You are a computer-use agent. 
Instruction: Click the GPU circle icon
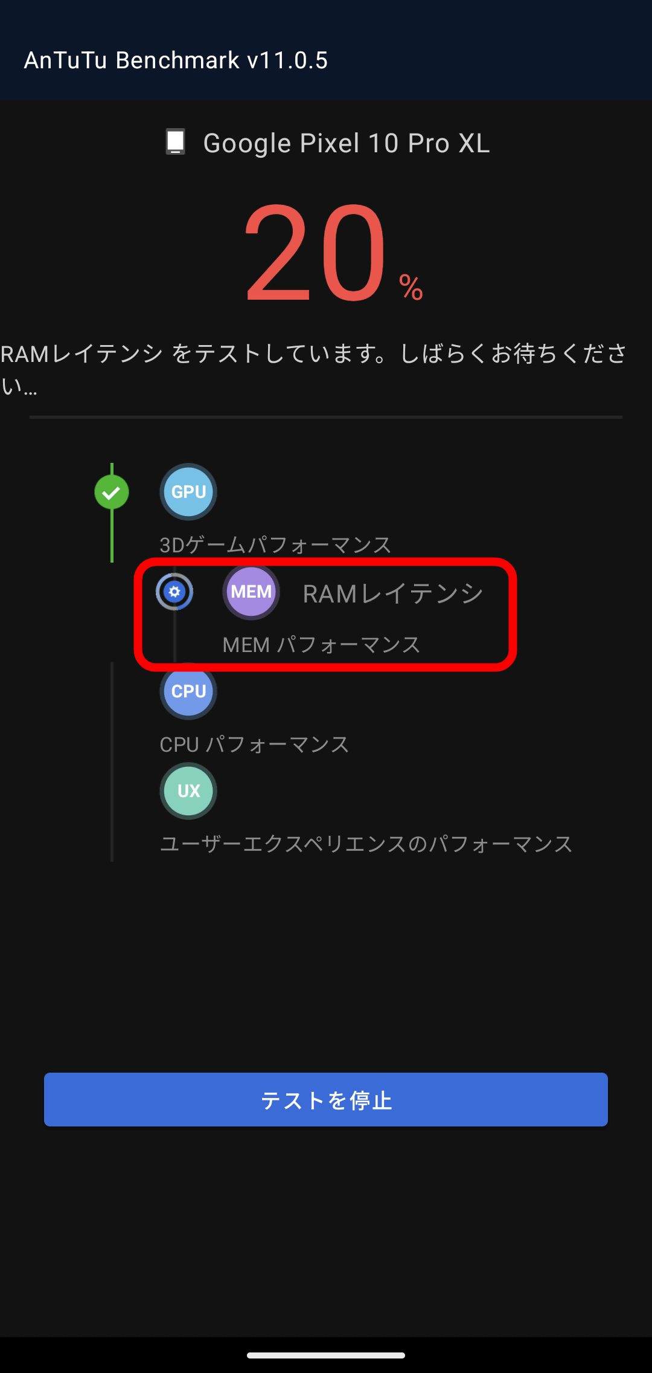188,492
